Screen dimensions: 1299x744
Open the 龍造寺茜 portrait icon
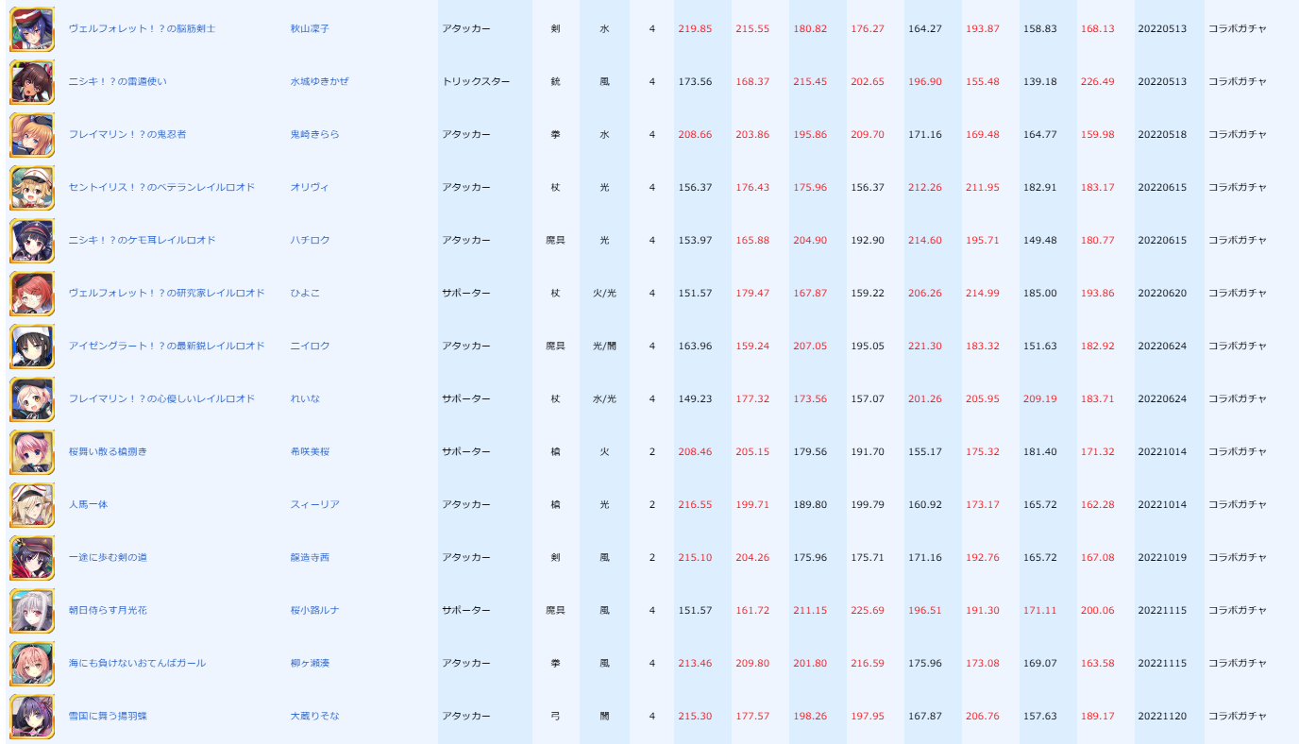pos(32,558)
